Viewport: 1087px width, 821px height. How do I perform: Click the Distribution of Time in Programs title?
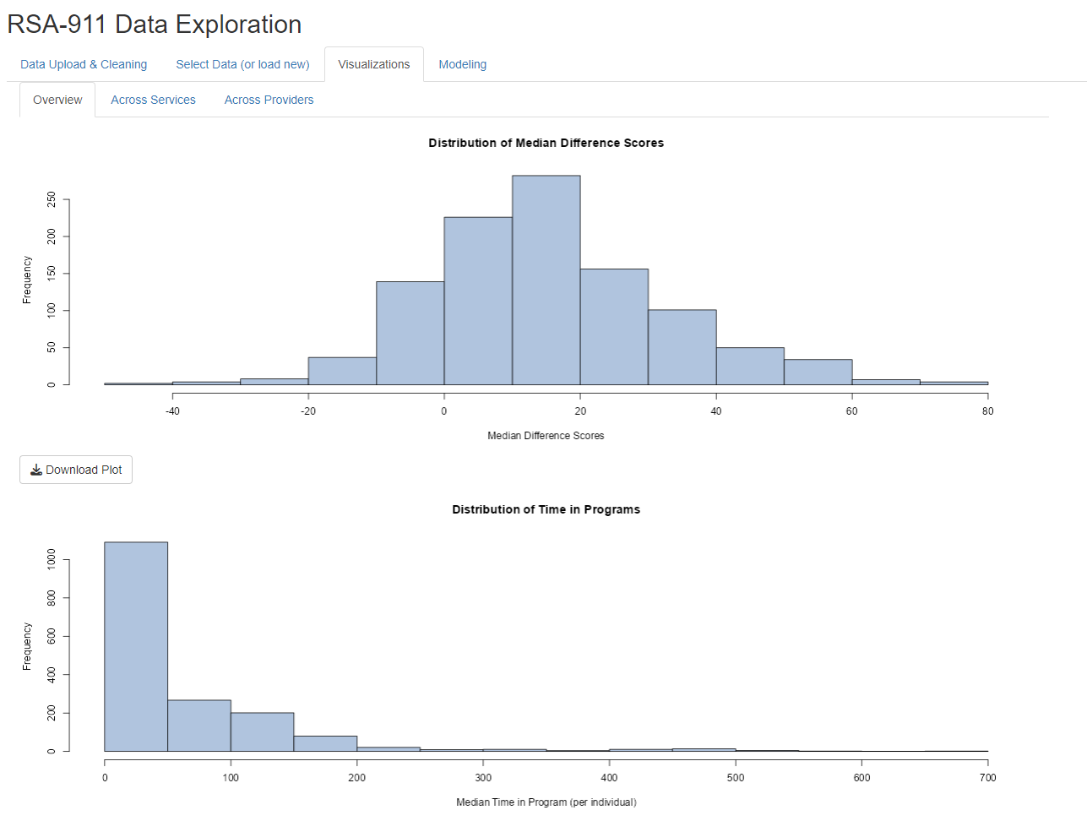(546, 509)
